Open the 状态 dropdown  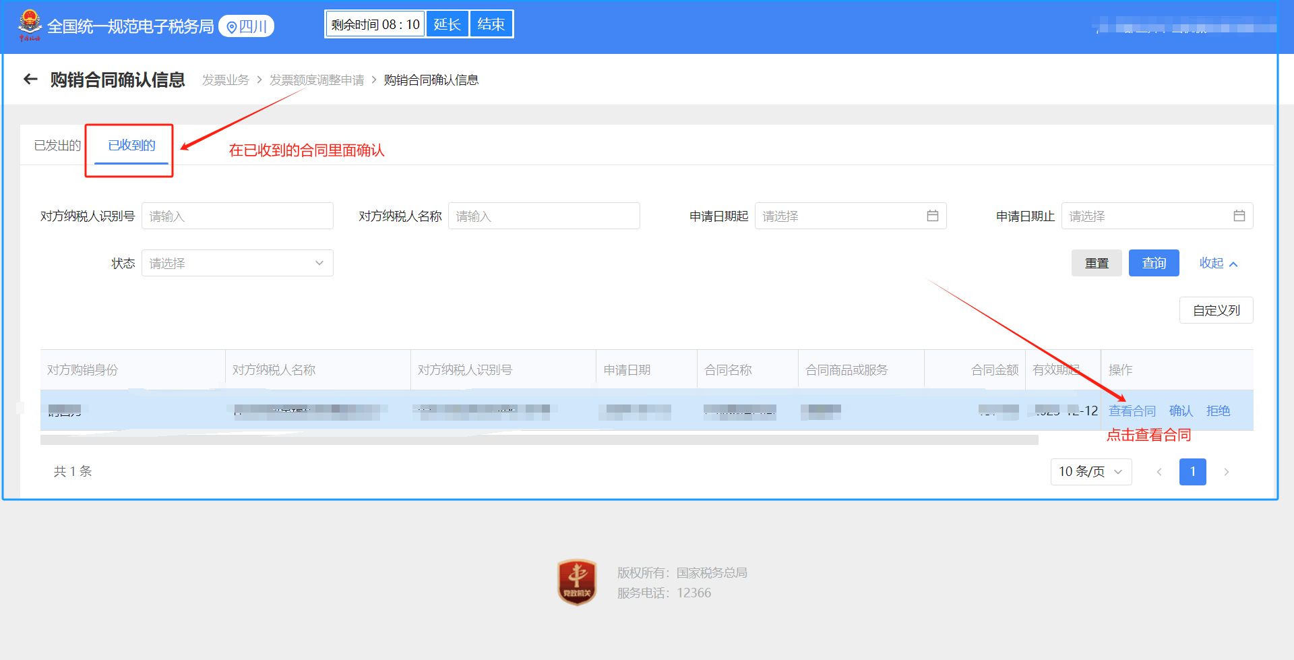point(237,263)
